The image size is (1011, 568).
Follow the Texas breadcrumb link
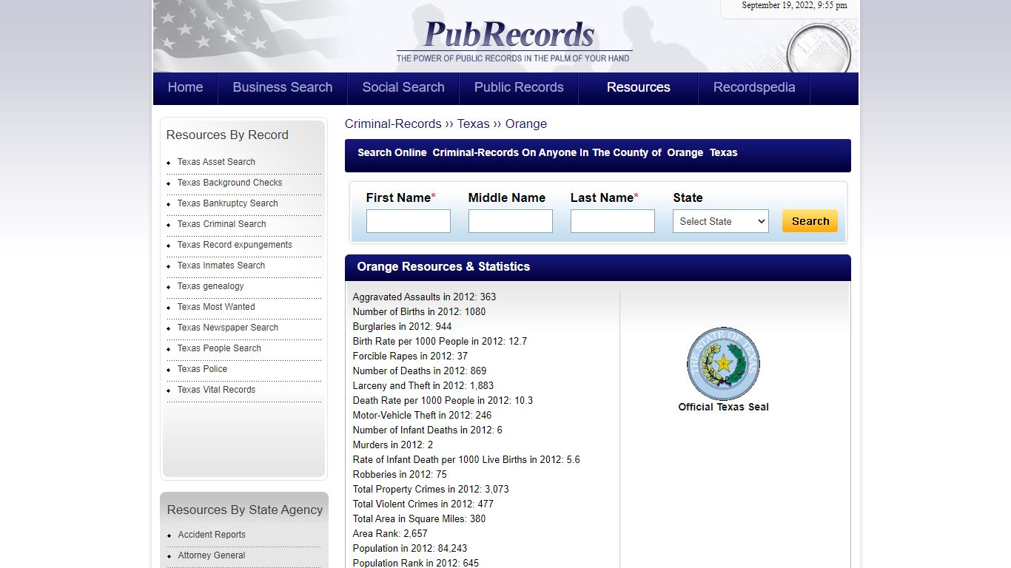[x=473, y=124]
